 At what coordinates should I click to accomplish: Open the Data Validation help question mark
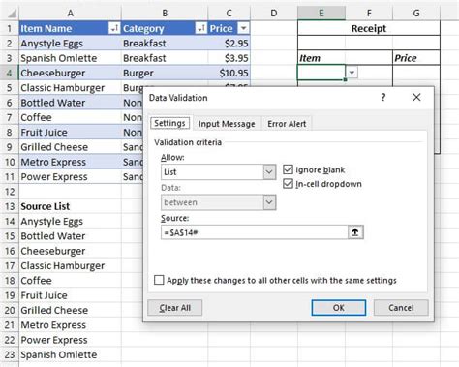tap(383, 97)
